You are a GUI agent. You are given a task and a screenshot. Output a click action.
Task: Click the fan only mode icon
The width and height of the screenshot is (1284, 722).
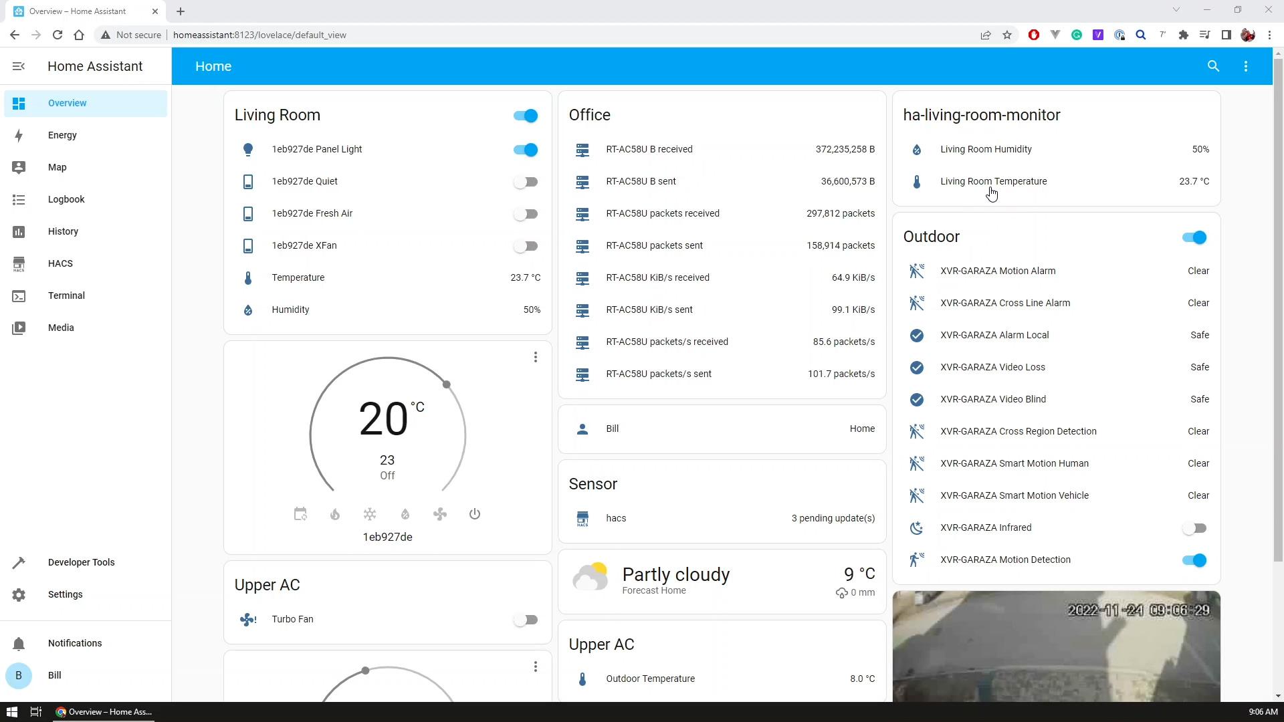pos(440,514)
